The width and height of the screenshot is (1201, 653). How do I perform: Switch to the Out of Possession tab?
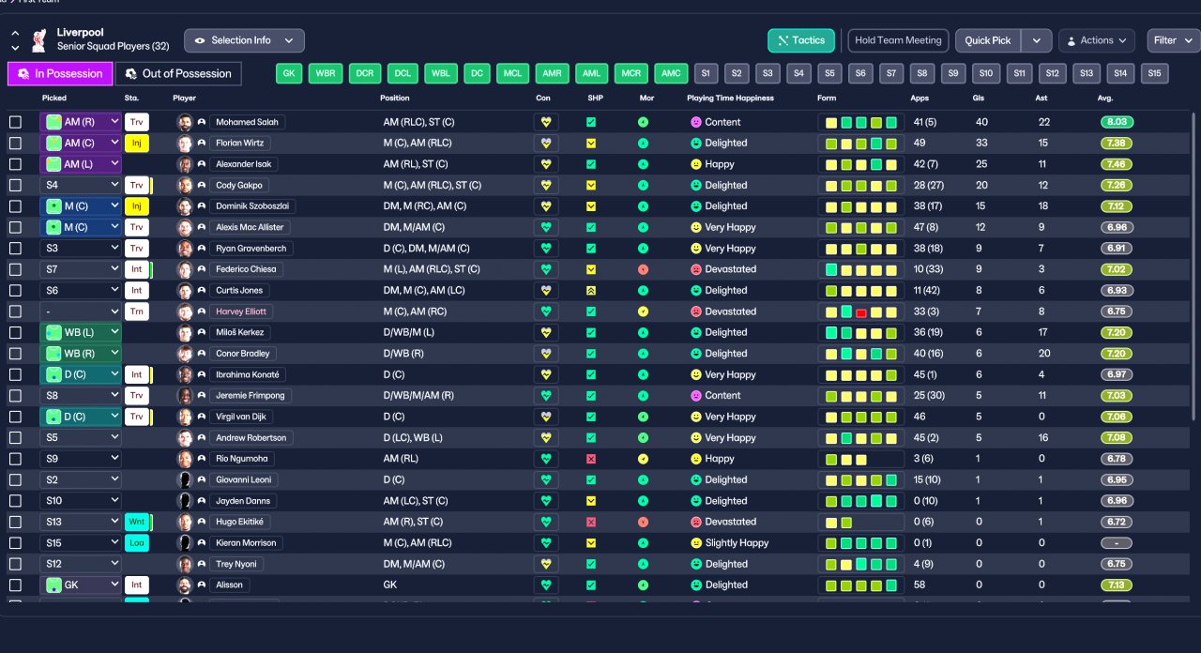tap(178, 73)
